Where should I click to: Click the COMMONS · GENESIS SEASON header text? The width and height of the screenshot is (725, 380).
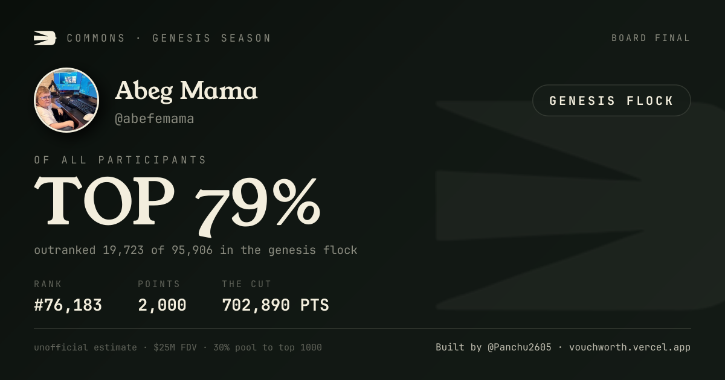point(169,38)
